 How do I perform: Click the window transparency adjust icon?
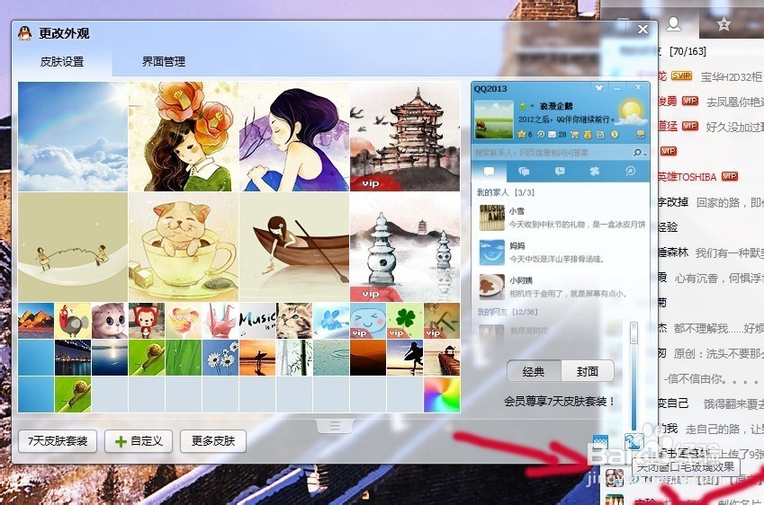(600, 443)
